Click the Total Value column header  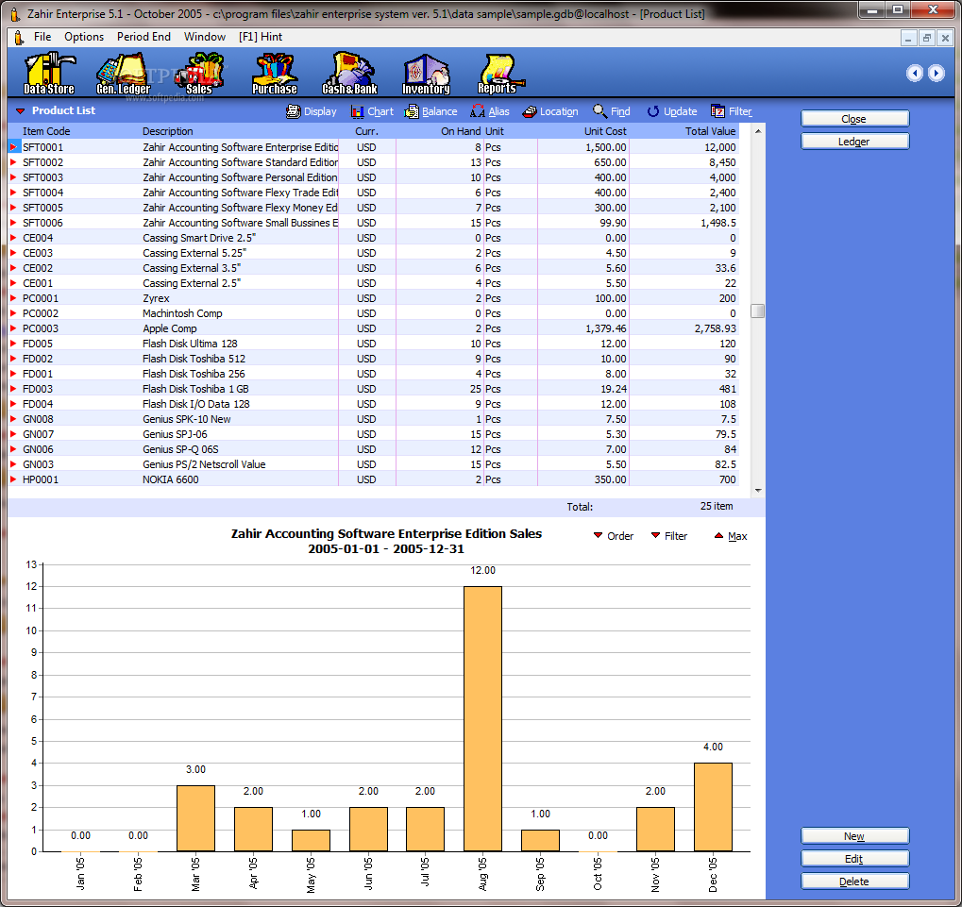click(x=710, y=131)
